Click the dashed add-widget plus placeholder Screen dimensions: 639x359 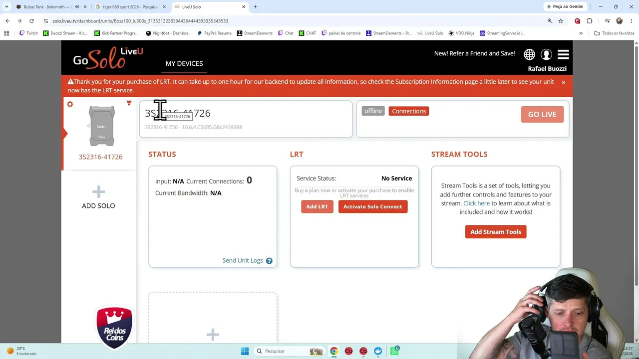point(213,335)
